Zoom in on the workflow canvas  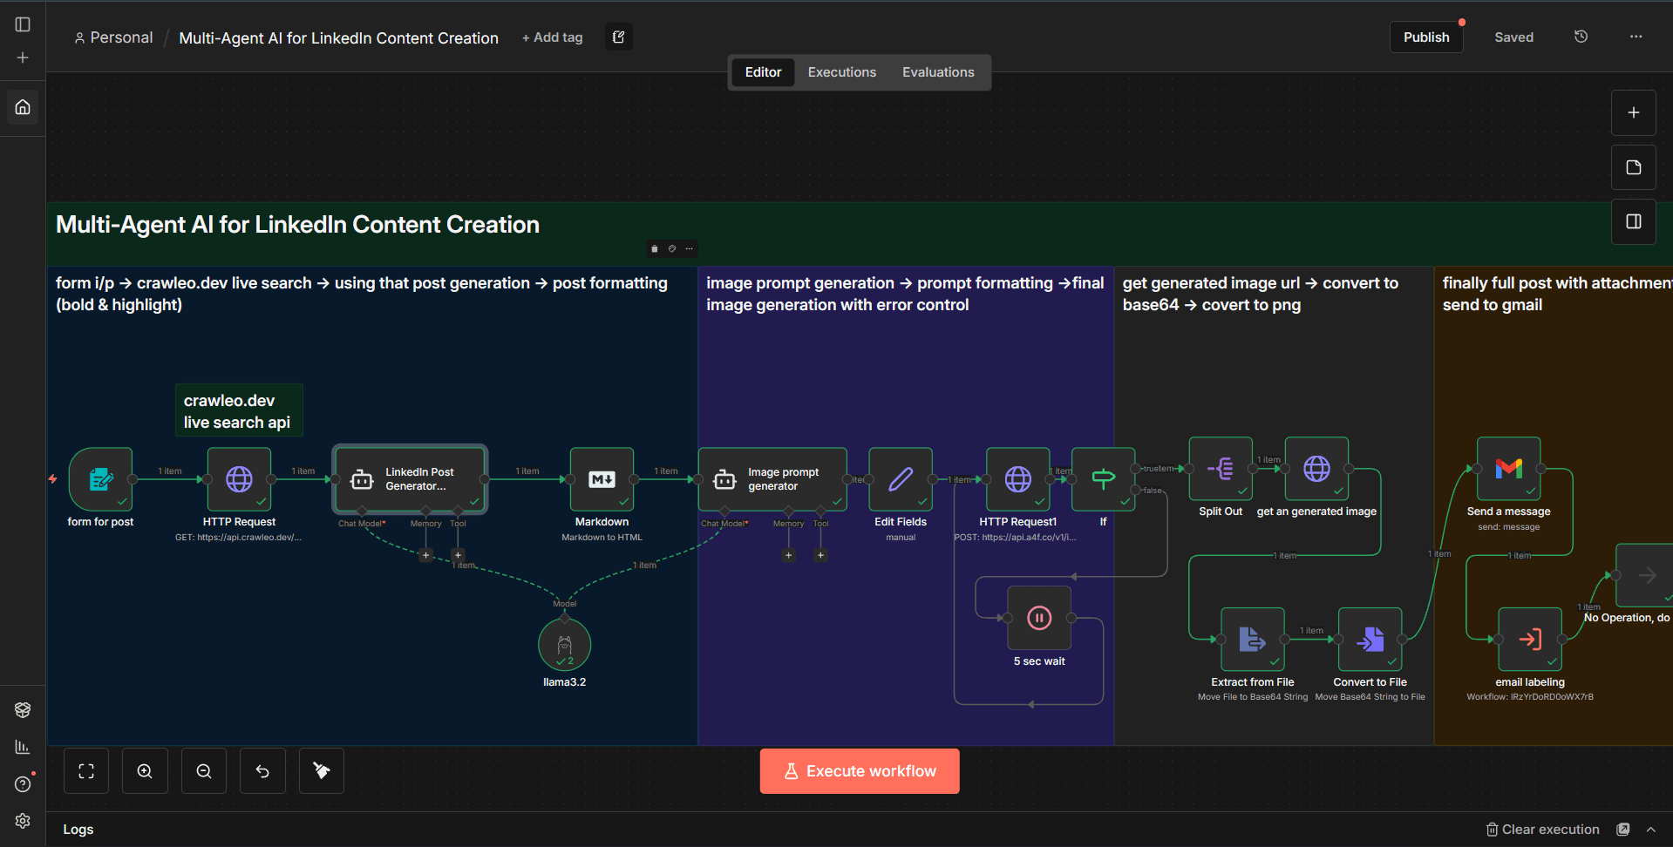(x=145, y=770)
